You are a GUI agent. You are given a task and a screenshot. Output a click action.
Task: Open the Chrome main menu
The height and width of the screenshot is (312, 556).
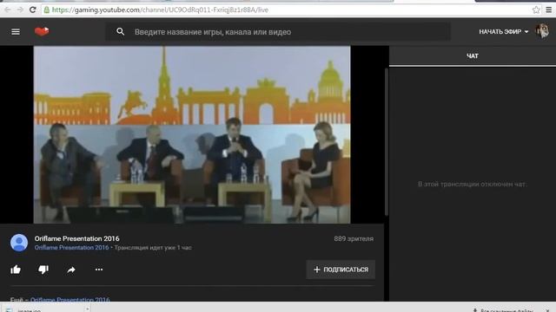[x=549, y=10]
